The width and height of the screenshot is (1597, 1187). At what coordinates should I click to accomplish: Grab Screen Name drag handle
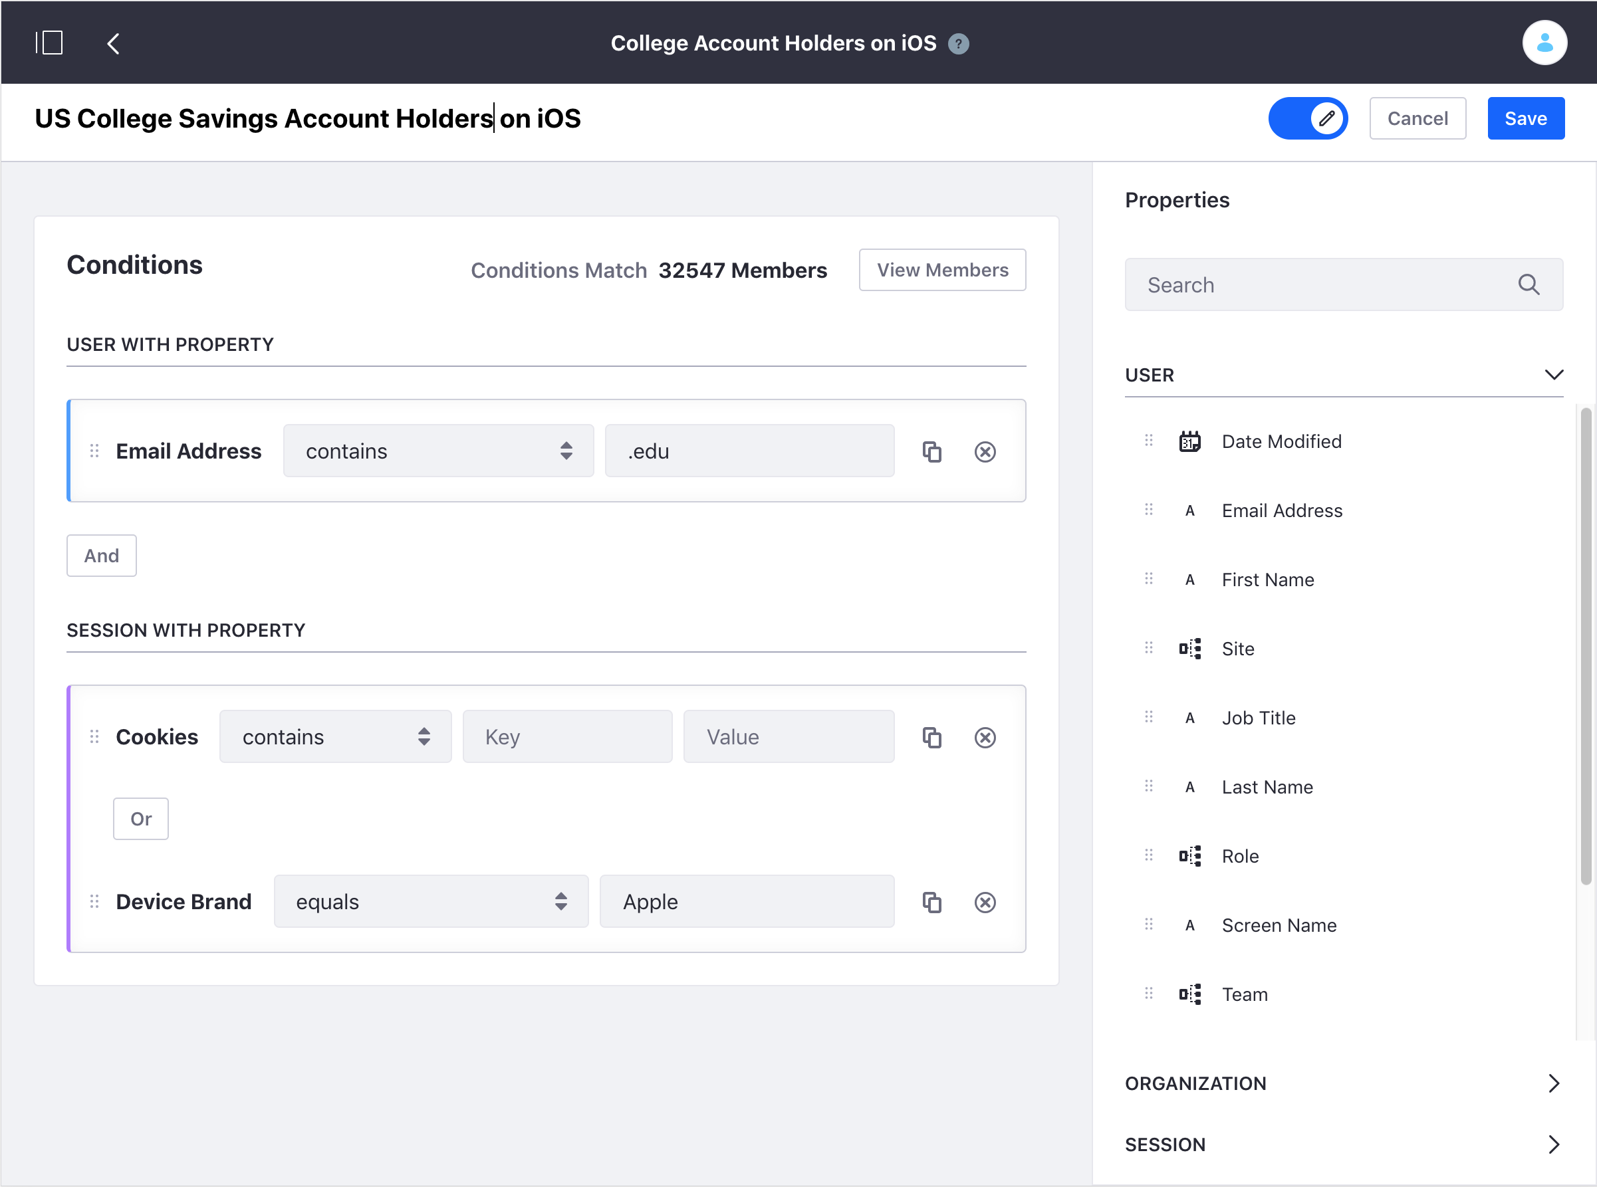pyautogui.click(x=1148, y=924)
